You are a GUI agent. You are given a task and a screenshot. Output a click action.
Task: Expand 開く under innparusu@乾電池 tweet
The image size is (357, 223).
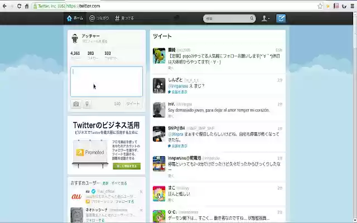click(x=171, y=176)
